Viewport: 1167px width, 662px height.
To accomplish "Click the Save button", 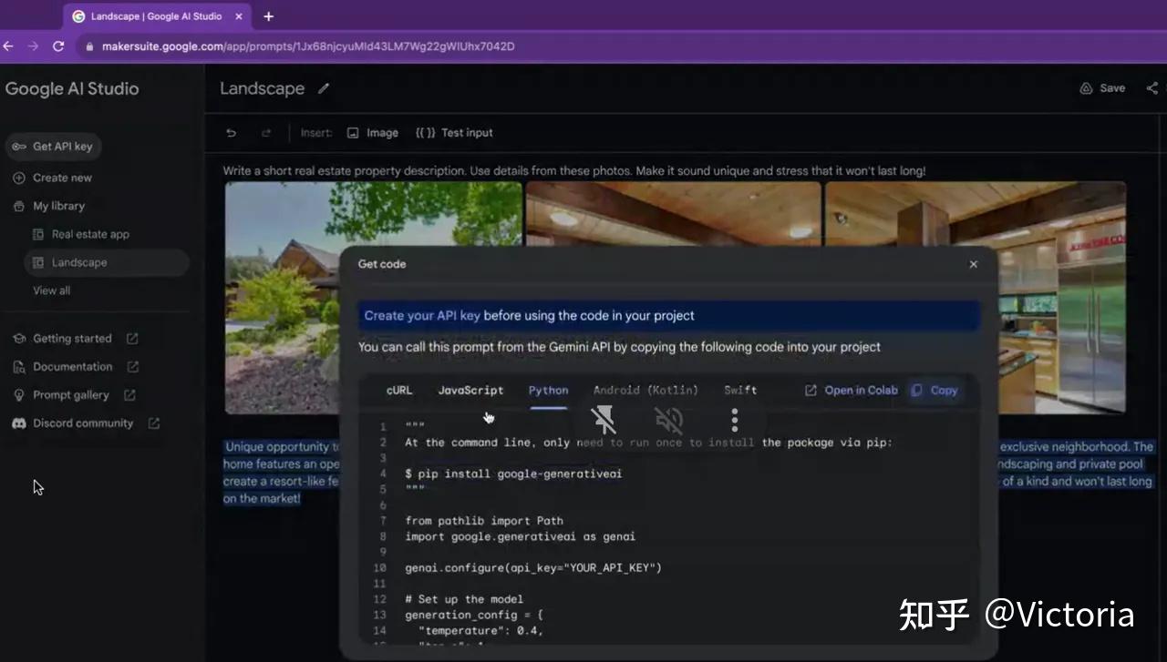I will tap(1102, 87).
